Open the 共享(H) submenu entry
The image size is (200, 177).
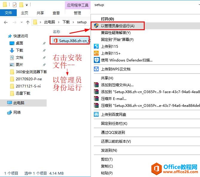[107, 78]
